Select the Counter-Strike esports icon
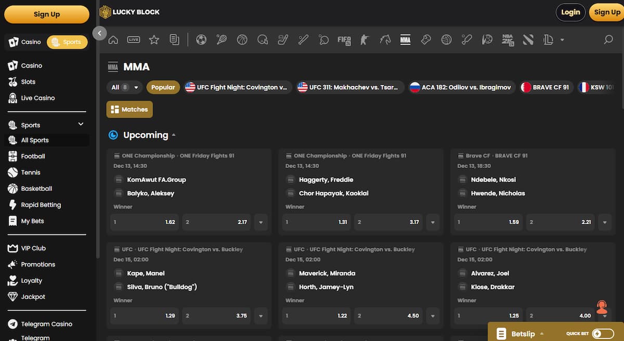This screenshot has width=624, height=341. (x=365, y=40)
